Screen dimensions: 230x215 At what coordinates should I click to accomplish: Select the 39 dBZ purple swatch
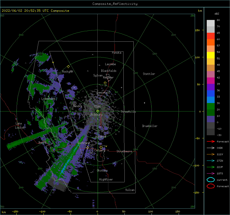(211, 87)
